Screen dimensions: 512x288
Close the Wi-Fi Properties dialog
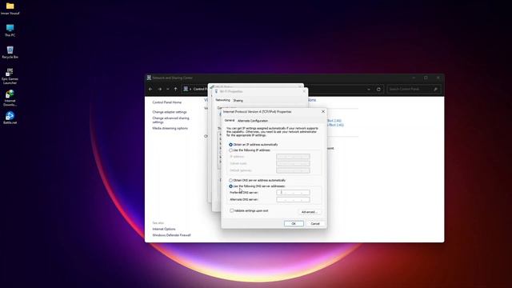pos(304,91)
